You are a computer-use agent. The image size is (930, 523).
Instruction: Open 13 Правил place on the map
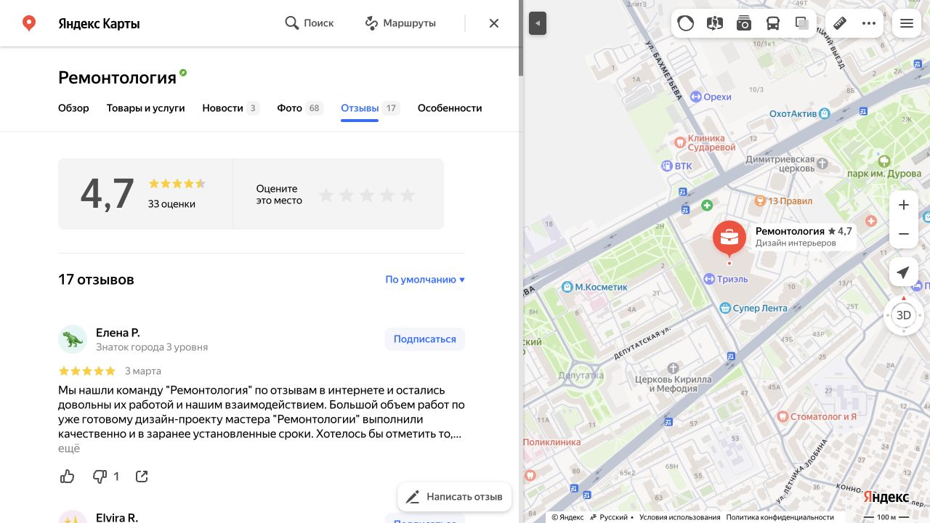pos(784,200)
